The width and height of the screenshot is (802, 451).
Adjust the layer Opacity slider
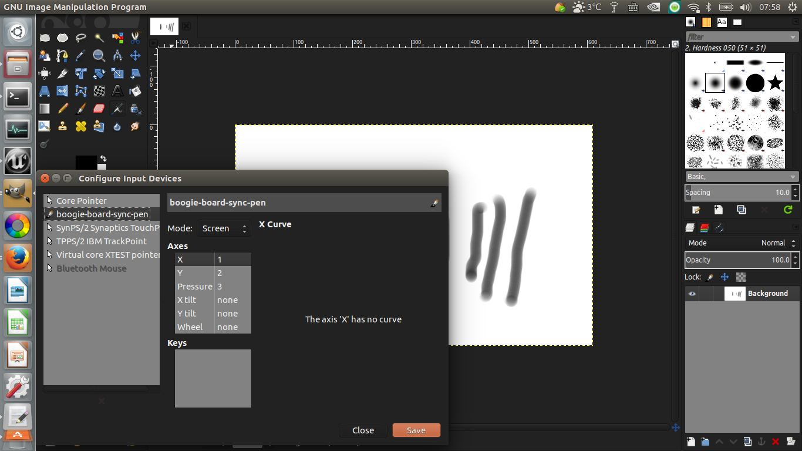tap(738, 260)
